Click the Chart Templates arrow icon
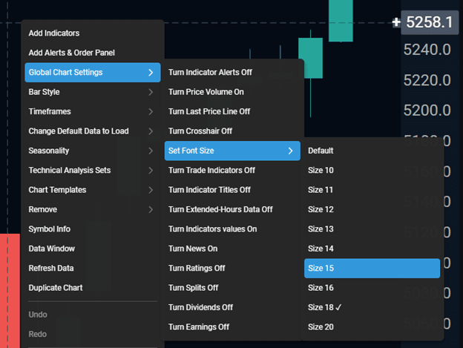Viewport: 463px width, 348px height. coord(151,190)
